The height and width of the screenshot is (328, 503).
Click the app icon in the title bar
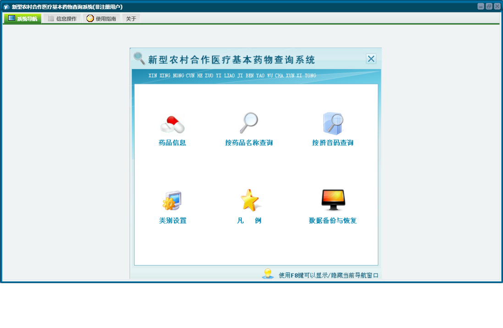[6, 7]
